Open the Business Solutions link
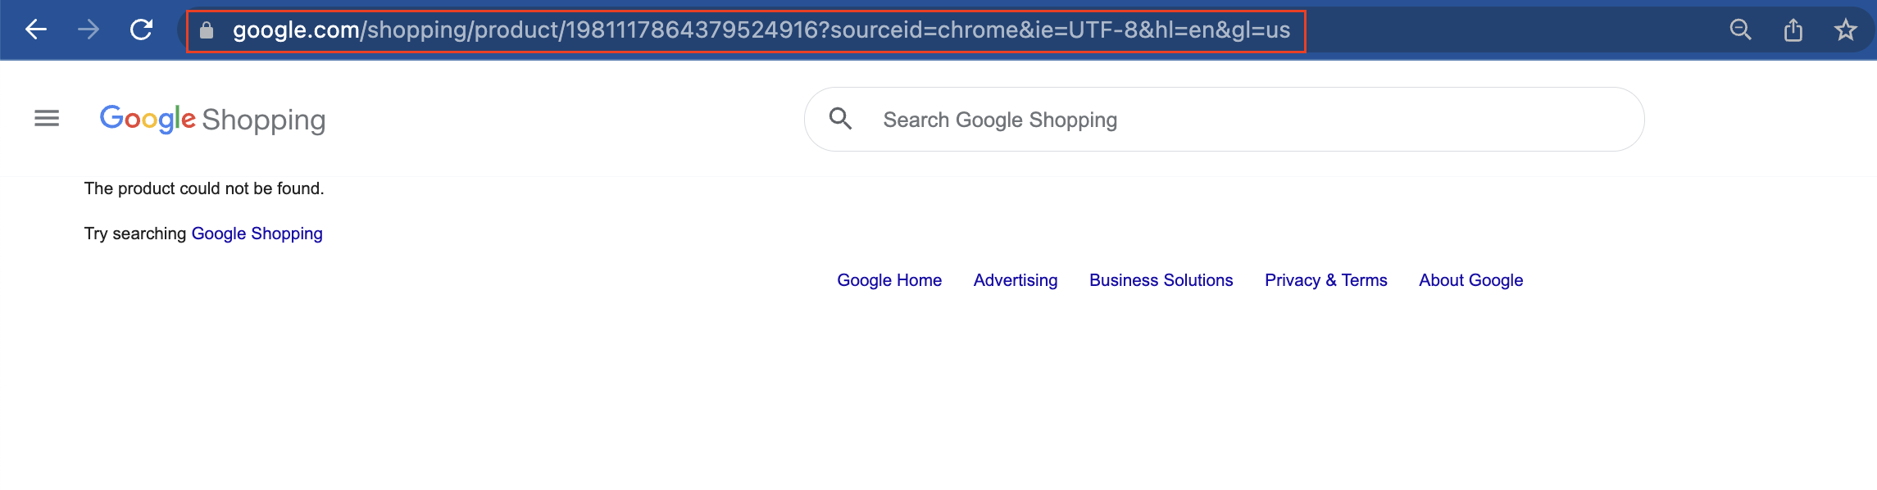Viewport: 1877px width, 490px height. pos(1161,280)
